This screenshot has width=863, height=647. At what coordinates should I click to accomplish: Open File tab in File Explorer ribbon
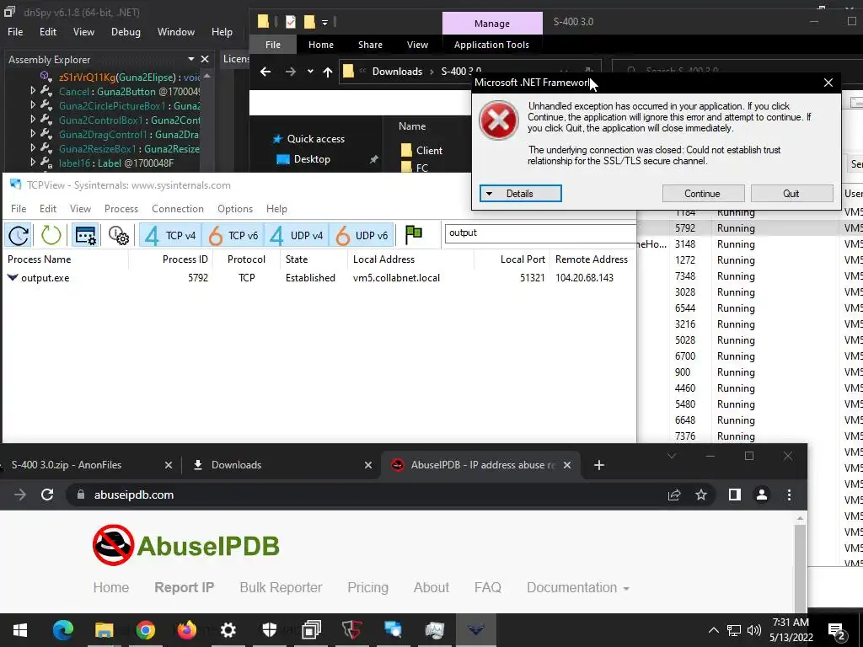(273, 45)
